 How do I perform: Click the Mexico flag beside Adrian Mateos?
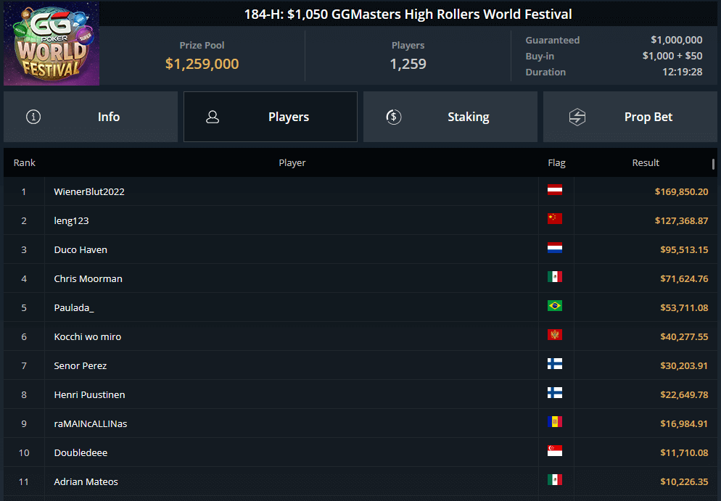click(555, 480)
